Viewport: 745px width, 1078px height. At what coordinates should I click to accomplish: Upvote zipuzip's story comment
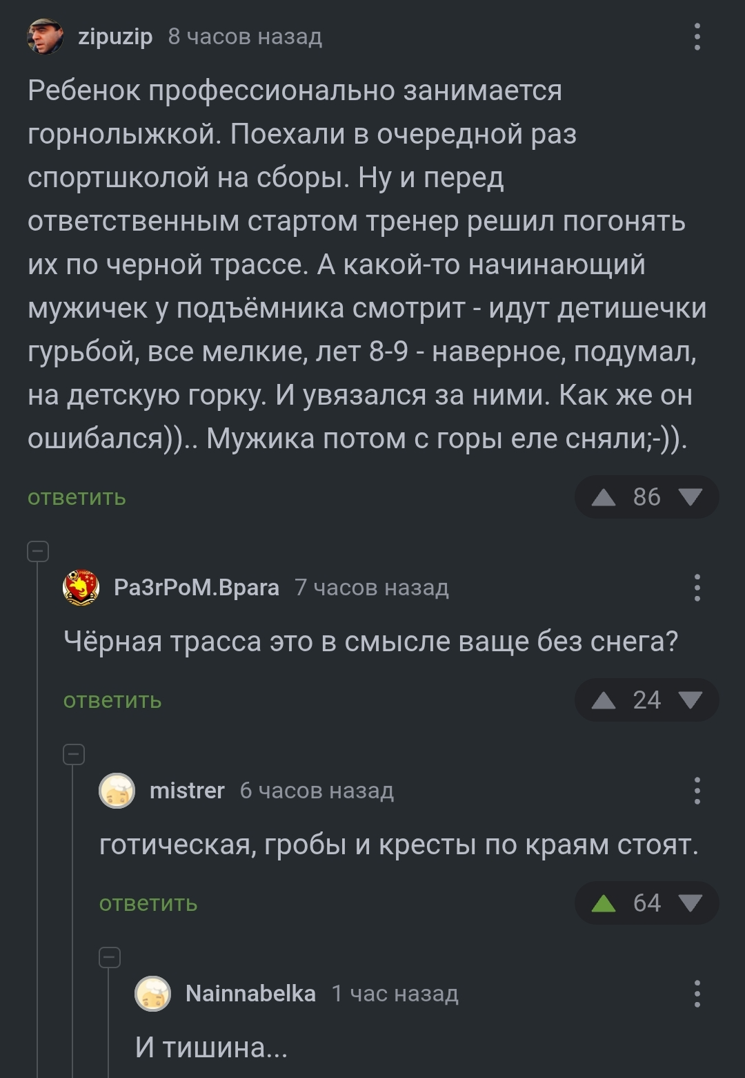[x=602, y=496]
